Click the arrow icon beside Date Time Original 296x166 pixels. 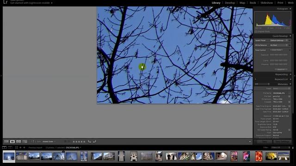point(289,106)
